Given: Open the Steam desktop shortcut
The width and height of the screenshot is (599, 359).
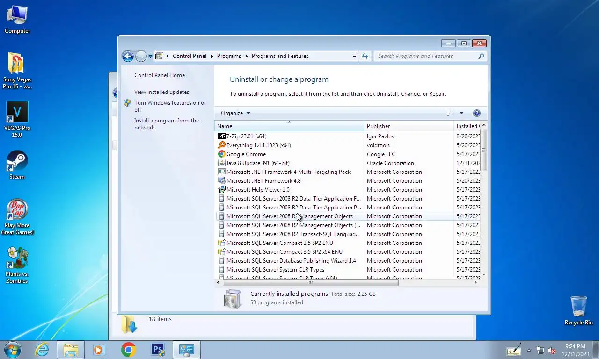Looking at the screenshot, I should tap(17, 165).
